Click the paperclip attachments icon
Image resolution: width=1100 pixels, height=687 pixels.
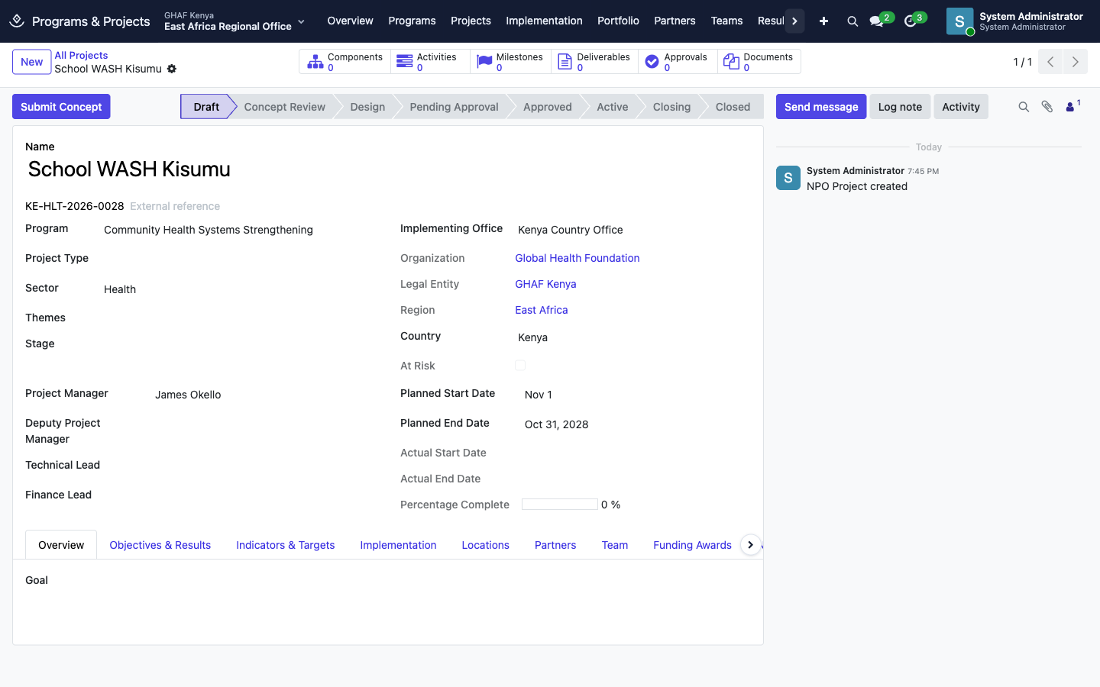point(1047,107)
